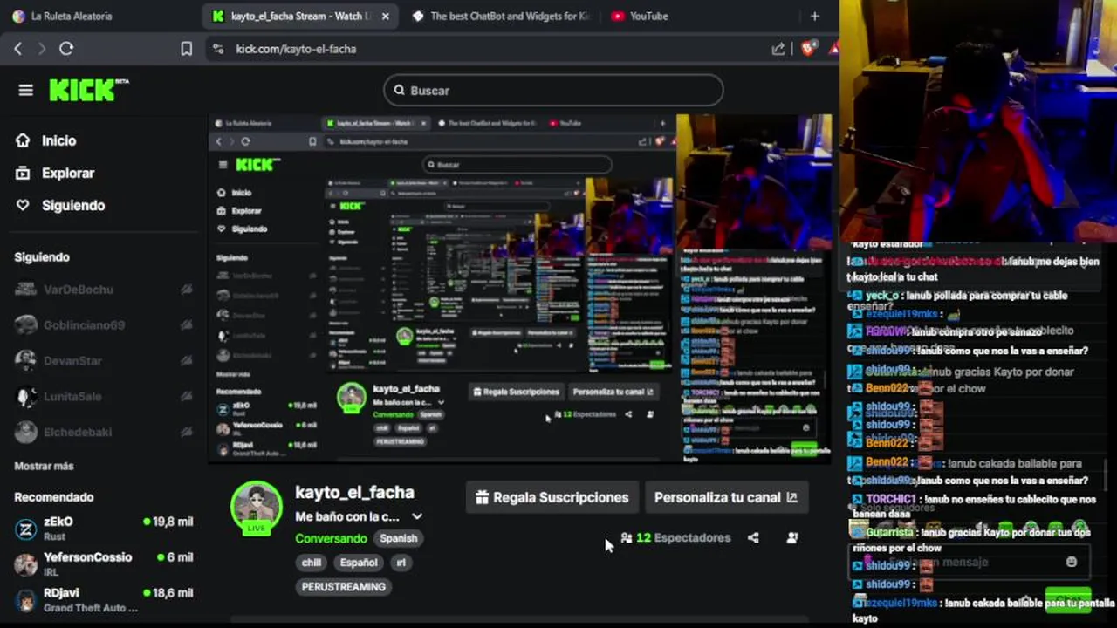Click the PERUSTREAMING tag
The width and height of the screenshot is (1117, 628).
tap(343, 587)
